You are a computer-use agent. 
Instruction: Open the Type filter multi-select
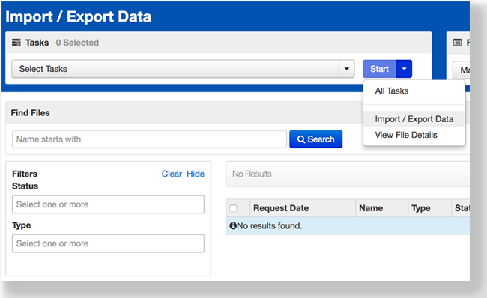pos(108,243)
